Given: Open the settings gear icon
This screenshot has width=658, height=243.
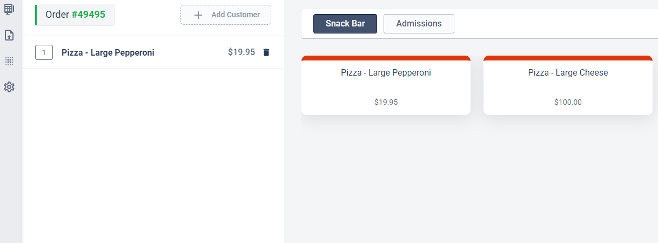Looking at the screenshot, I should (9, 87).
